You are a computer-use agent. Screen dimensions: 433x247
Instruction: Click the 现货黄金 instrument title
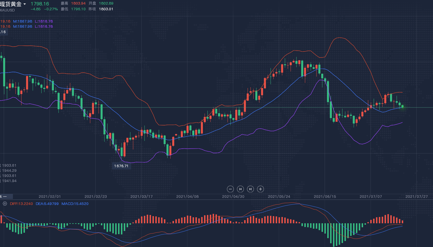click(x=11, y=4)
